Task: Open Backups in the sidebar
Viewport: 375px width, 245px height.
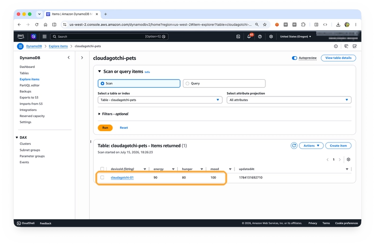Action: pyautogui.click(x=25, y=91)
